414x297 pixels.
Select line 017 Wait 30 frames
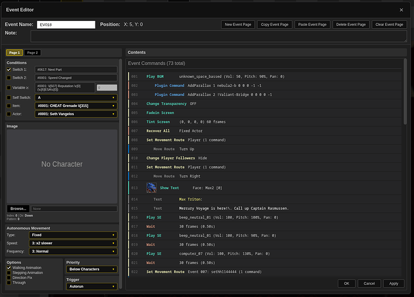coord(265,227)
